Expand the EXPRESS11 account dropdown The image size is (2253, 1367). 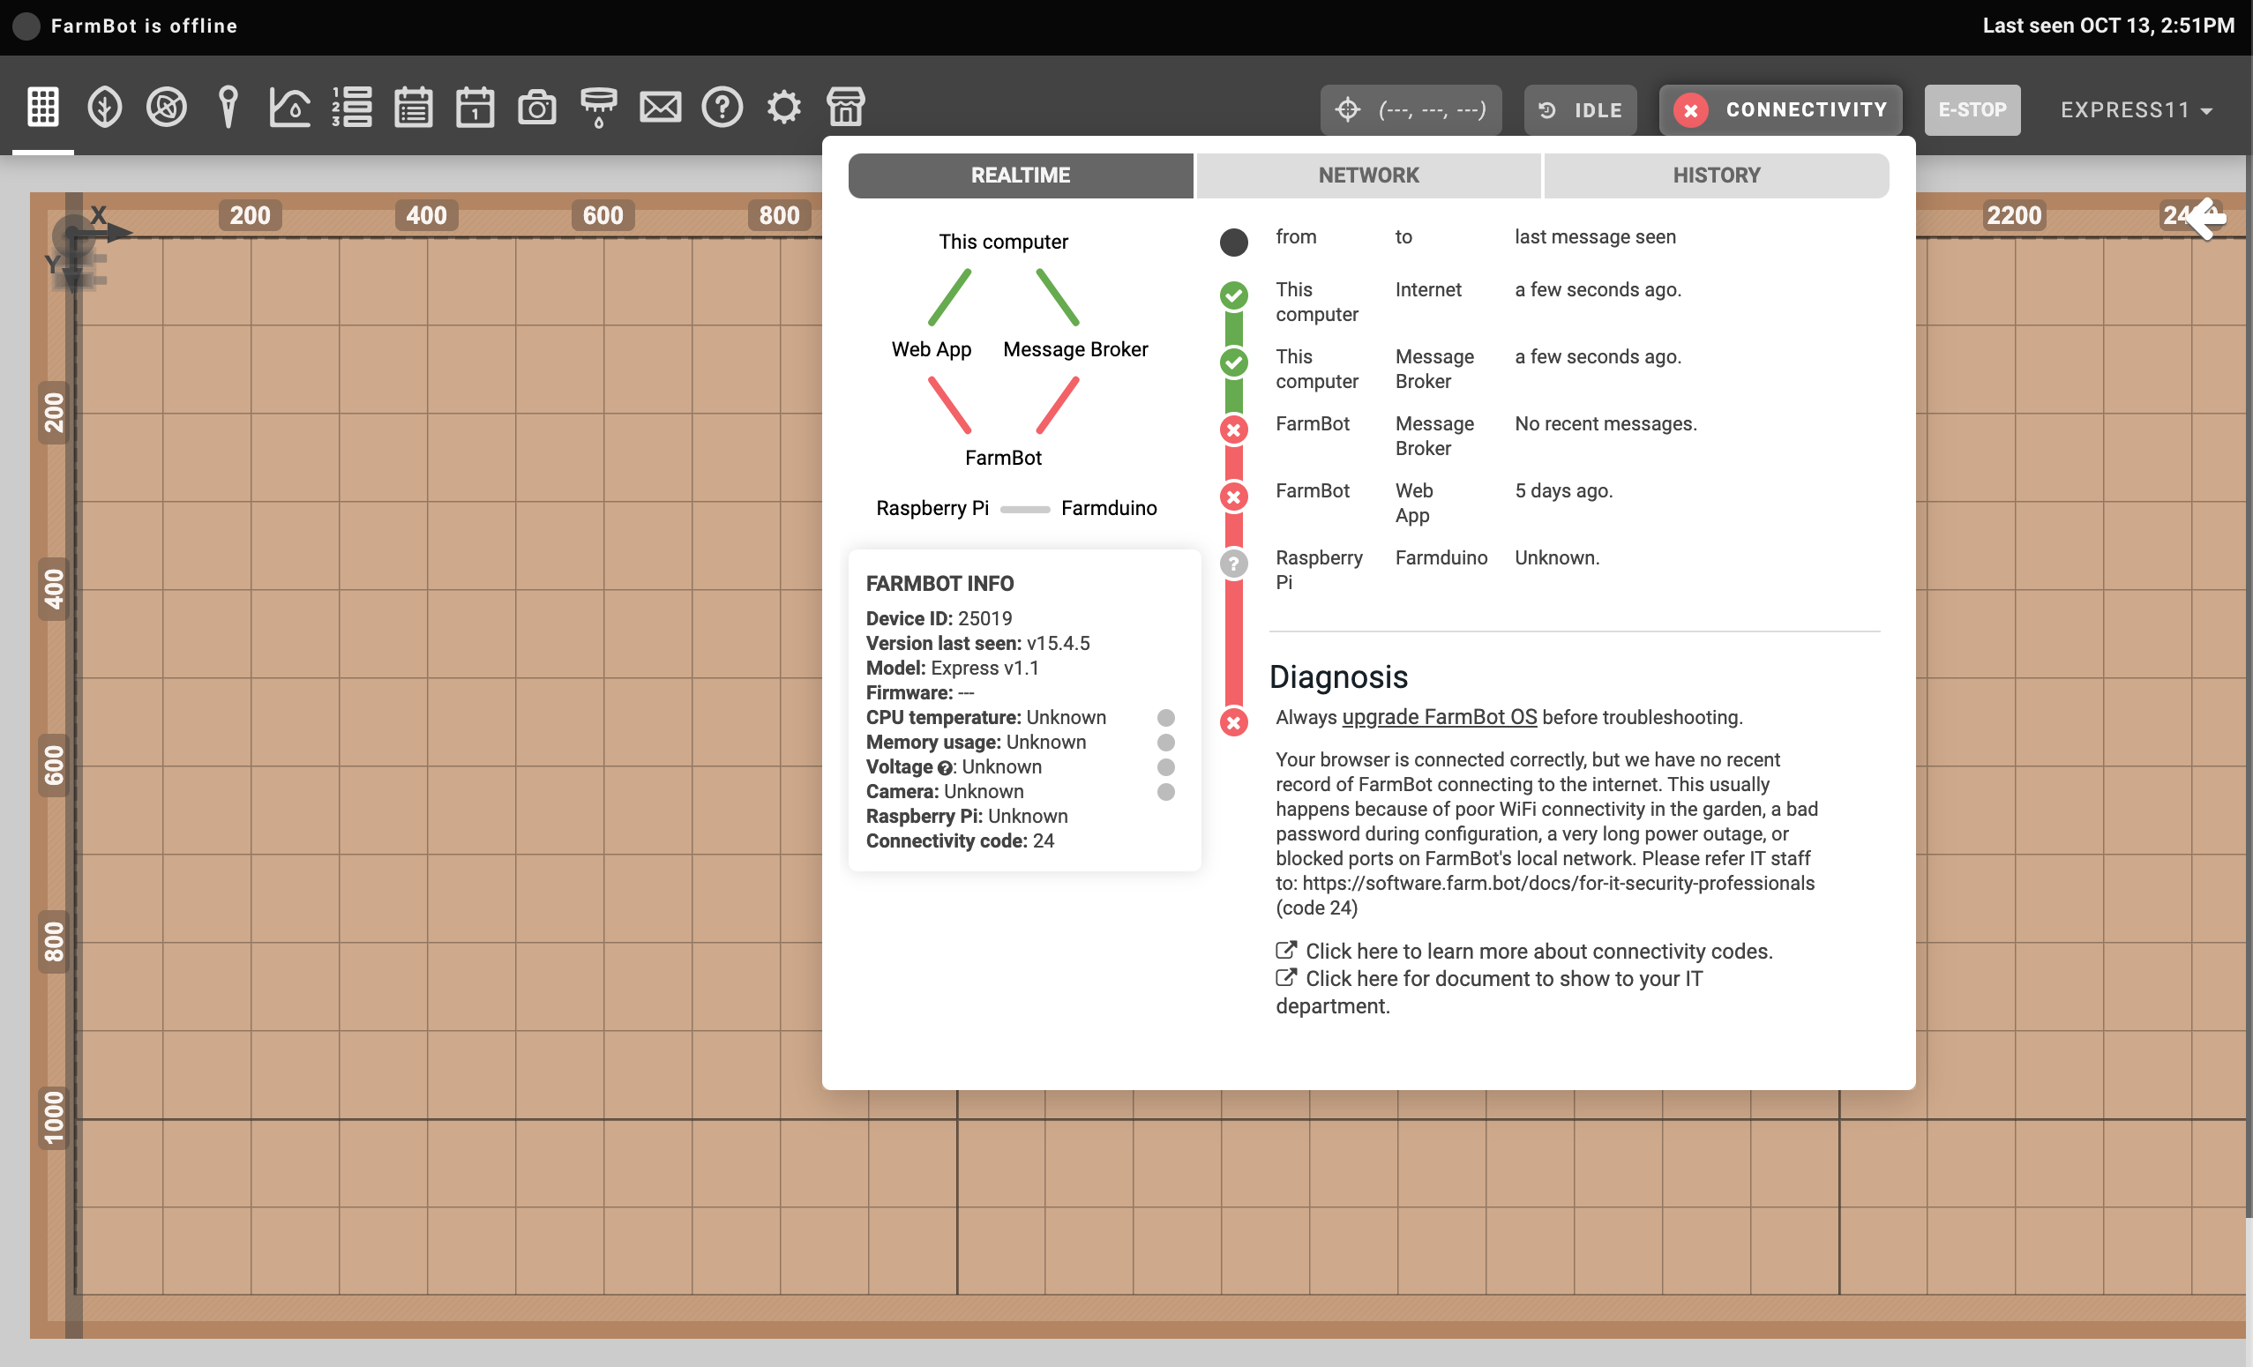point(2135,109)
